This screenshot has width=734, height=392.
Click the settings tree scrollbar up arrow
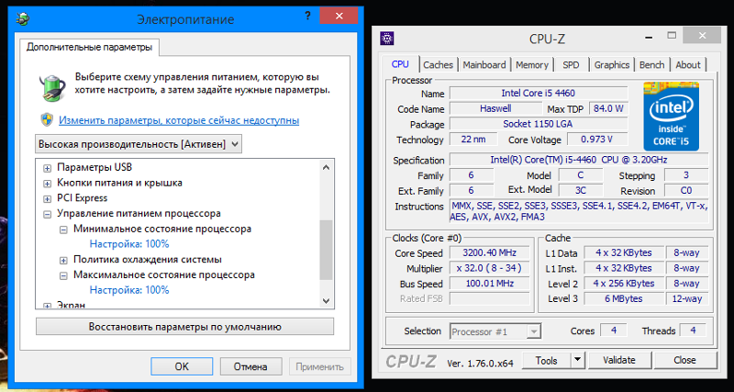click(x=327, y=167)
